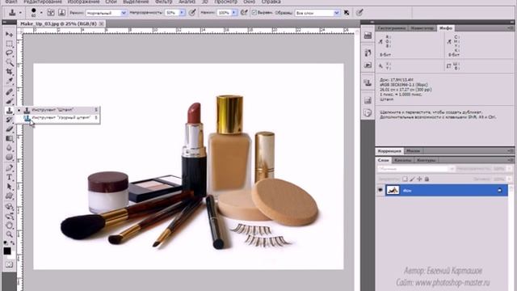
Task: Toggle the Brush panel button
Action: click(x=51, y=13)
